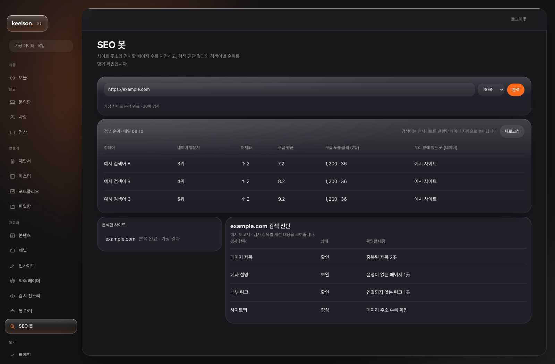Select 외주 레이더 in the sidebar

point(41,281)
